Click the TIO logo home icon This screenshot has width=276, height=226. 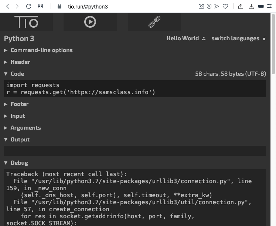(26, 22)
